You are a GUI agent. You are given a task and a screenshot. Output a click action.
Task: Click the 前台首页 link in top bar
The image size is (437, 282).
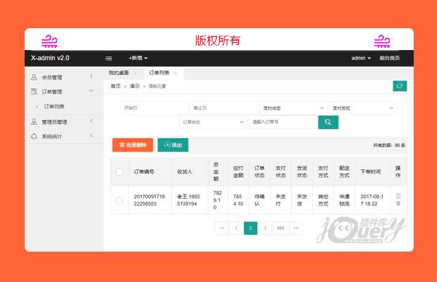tap(390, 58)
